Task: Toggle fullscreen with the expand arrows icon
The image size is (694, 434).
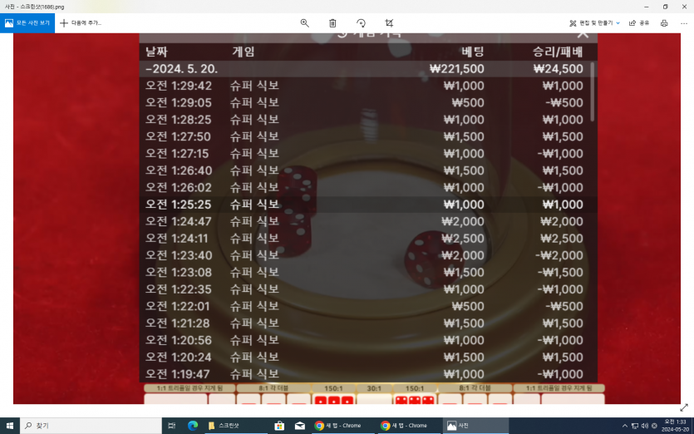Action: point(684,407)
